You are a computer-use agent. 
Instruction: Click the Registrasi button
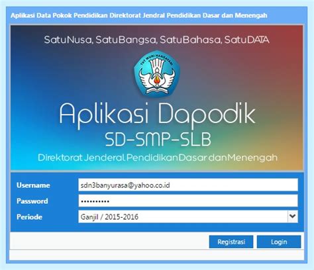231,242
